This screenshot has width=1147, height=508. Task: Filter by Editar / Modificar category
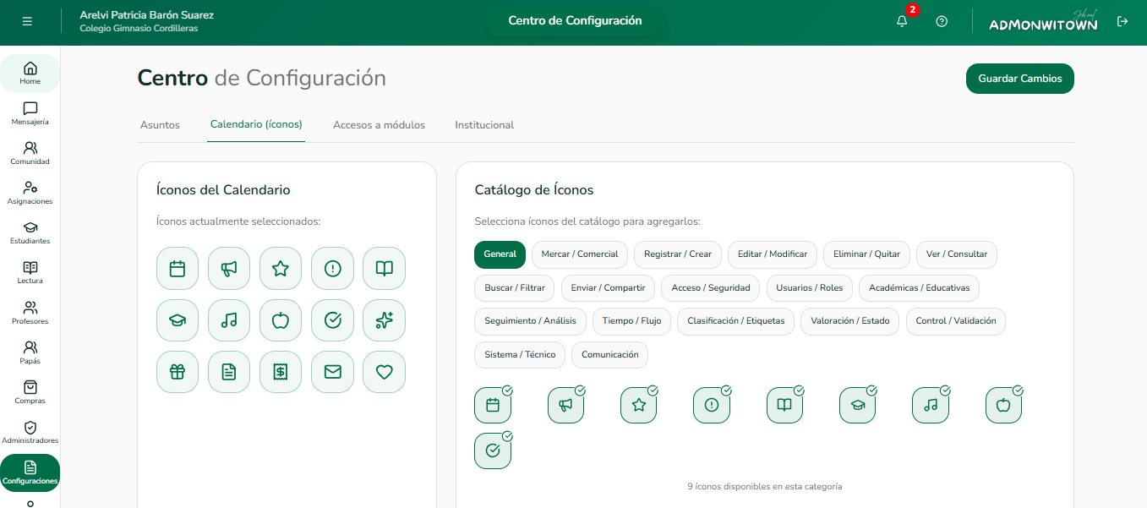[x=773, y=254]
